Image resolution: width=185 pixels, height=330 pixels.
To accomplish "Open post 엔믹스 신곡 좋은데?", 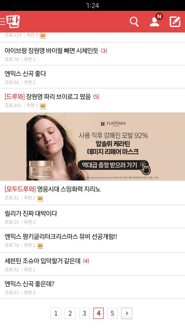I will [92, 287].
